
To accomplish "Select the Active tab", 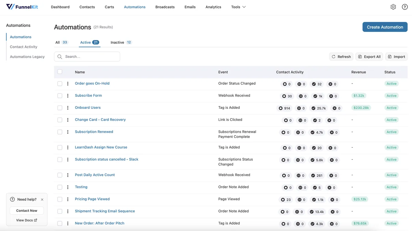I will [90, 42].
